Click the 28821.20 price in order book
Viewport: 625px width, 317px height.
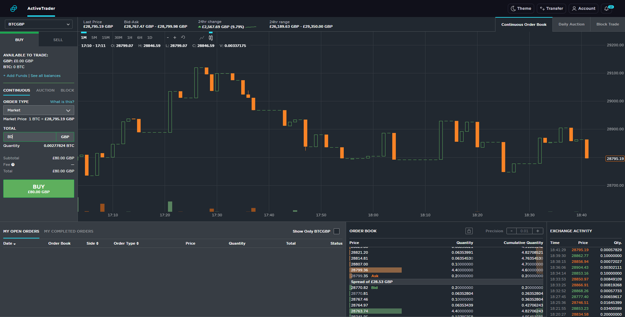pos(359,253)
